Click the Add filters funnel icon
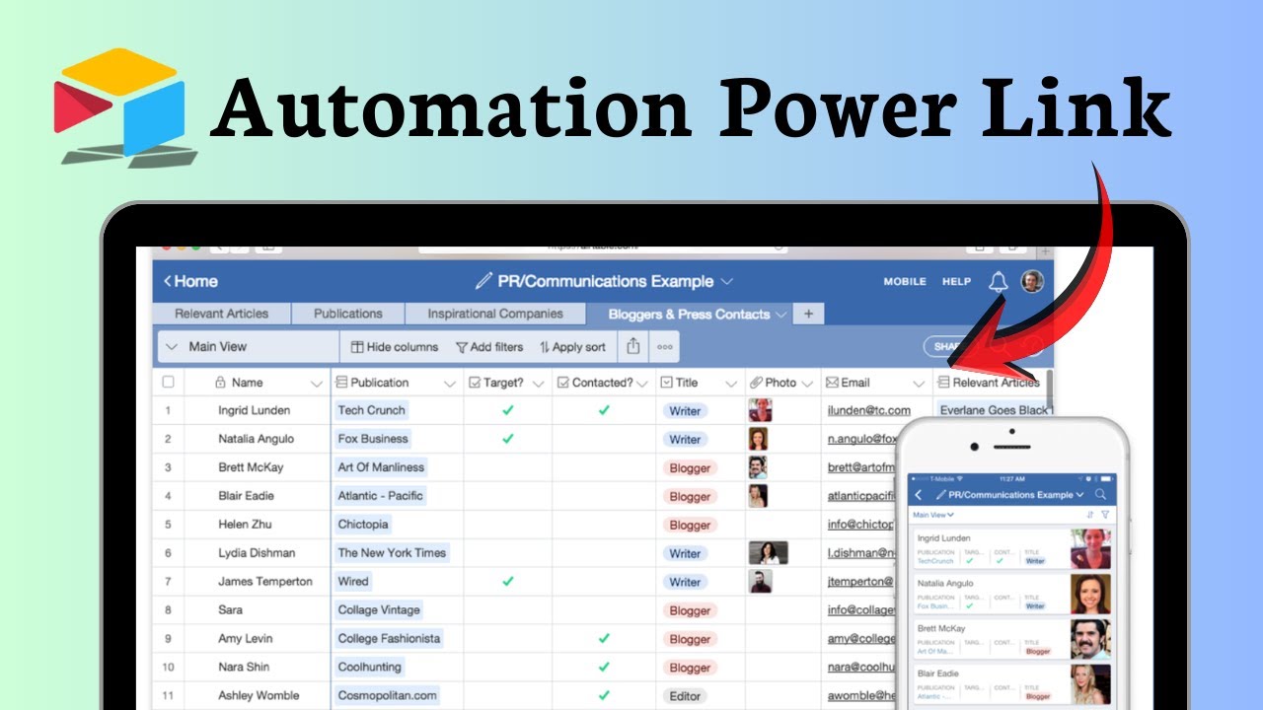 [461, 347]
